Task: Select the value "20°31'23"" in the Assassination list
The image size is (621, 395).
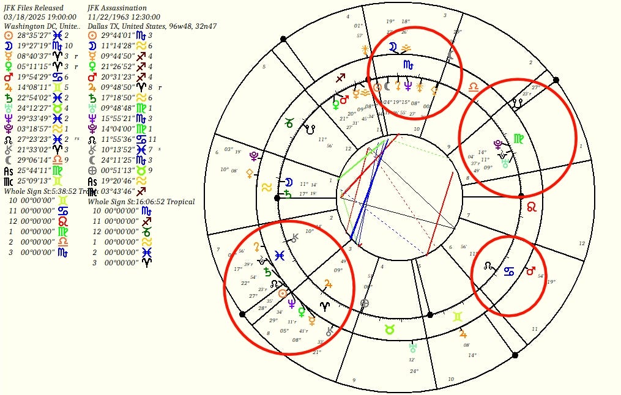Action: tap(118, 77)
